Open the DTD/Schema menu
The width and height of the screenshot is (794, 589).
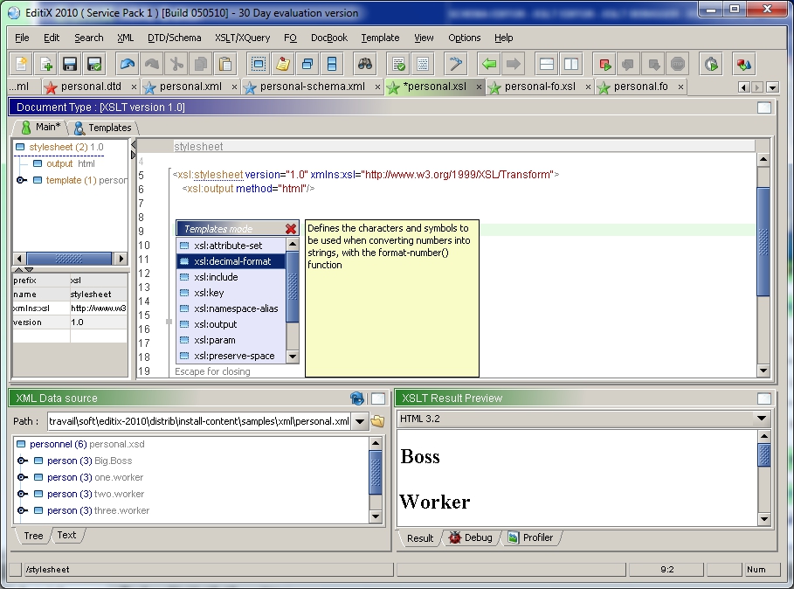[x=174, y=38]
